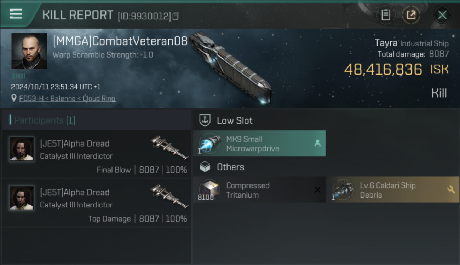Copy the kill report ID icon
This screenshot has height=265, width=460.
pyautogui.click(x=176, y=16)
